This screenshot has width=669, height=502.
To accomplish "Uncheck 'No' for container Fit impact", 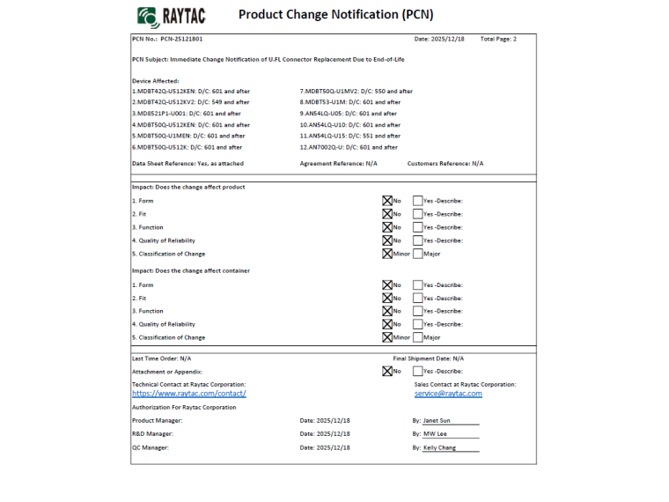I will [x=387, y=298].
